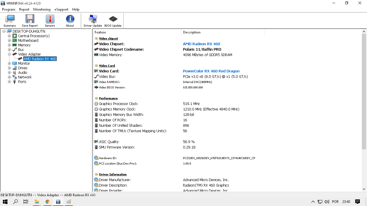Click icon beside Graphics Processor Clock

point(96,104)
